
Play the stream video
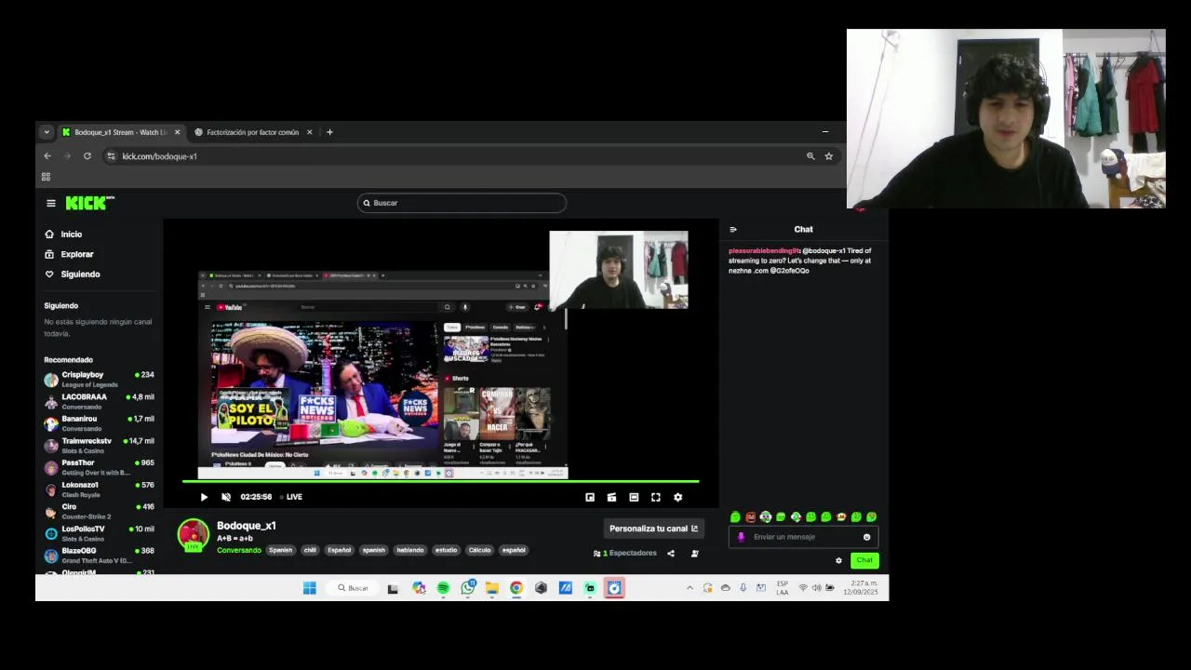pos(204,497)
